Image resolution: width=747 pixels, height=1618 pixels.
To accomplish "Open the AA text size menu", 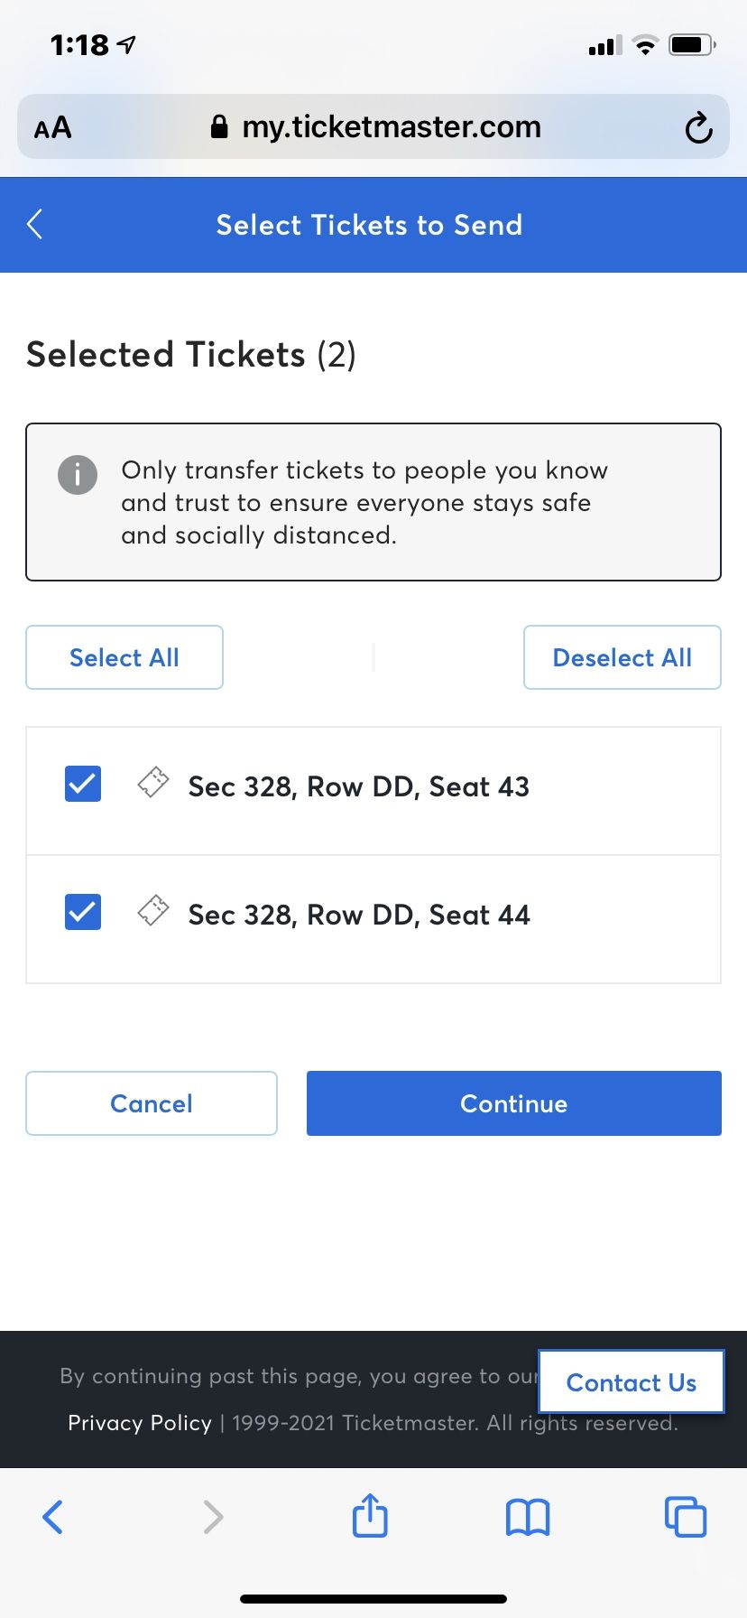I will click(52, 127).
